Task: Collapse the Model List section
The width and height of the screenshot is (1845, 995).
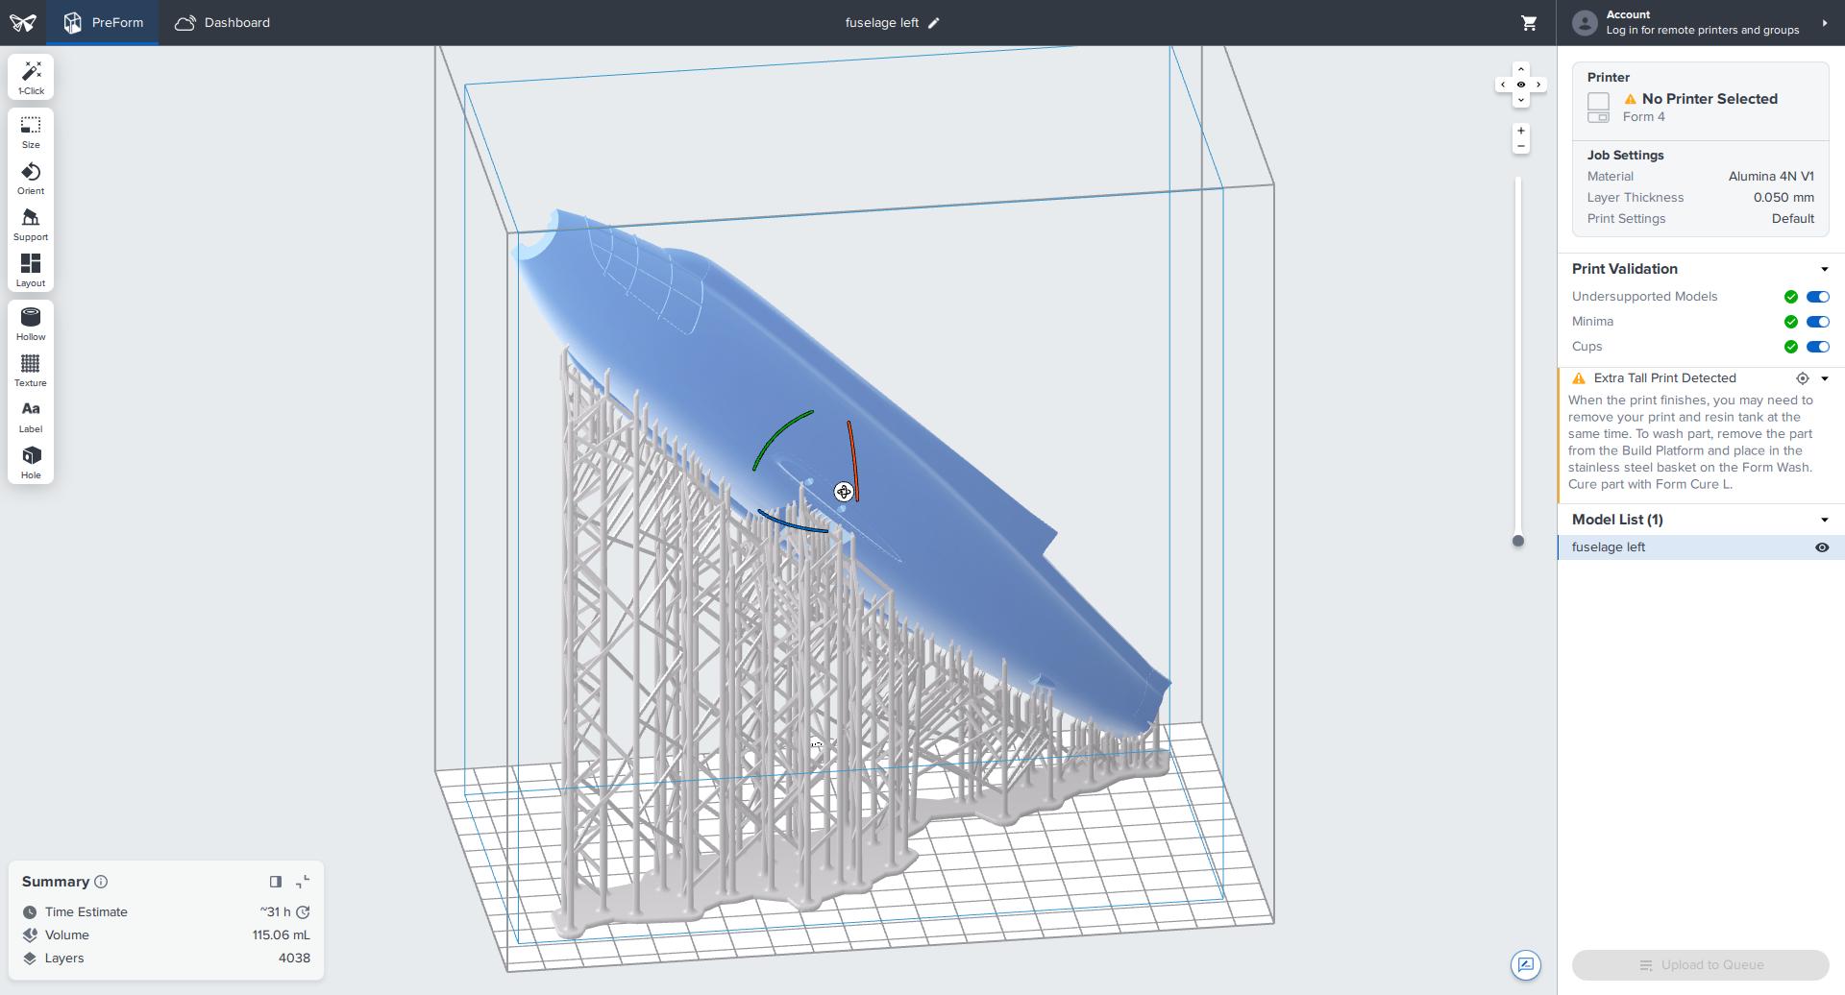Action: click(1824, 521)
